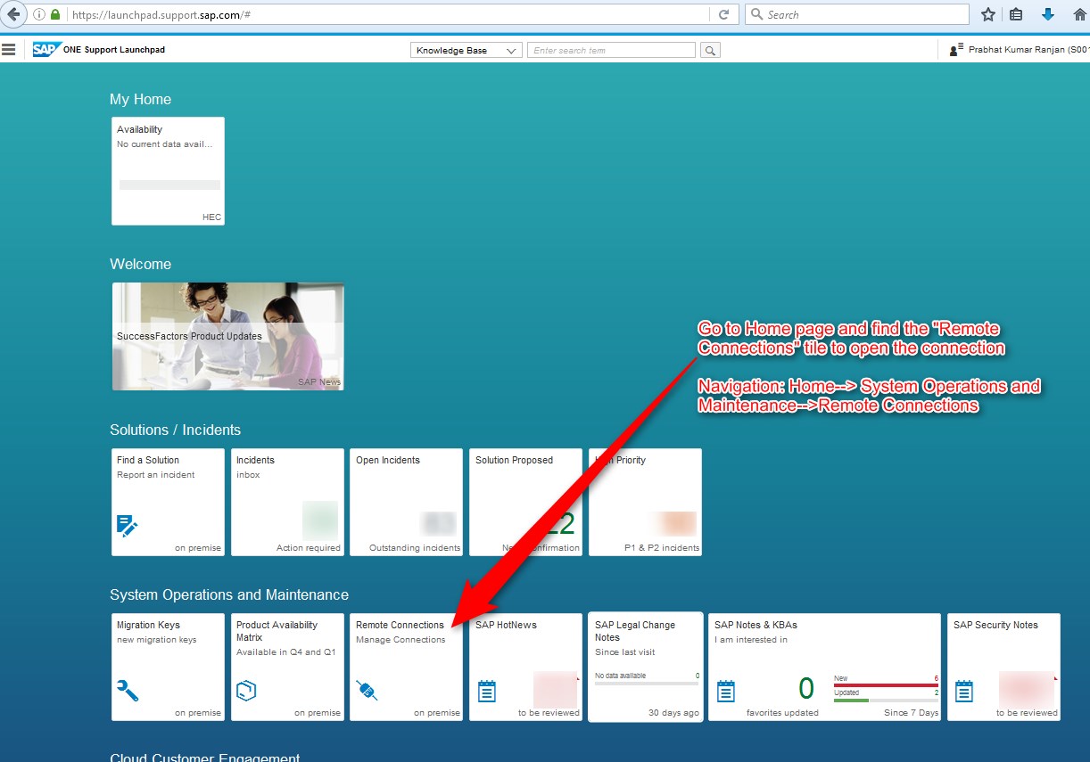1090x762 pixels.
Task: Open the SAP Notes & KBAs tile
Action: point(824,667)
